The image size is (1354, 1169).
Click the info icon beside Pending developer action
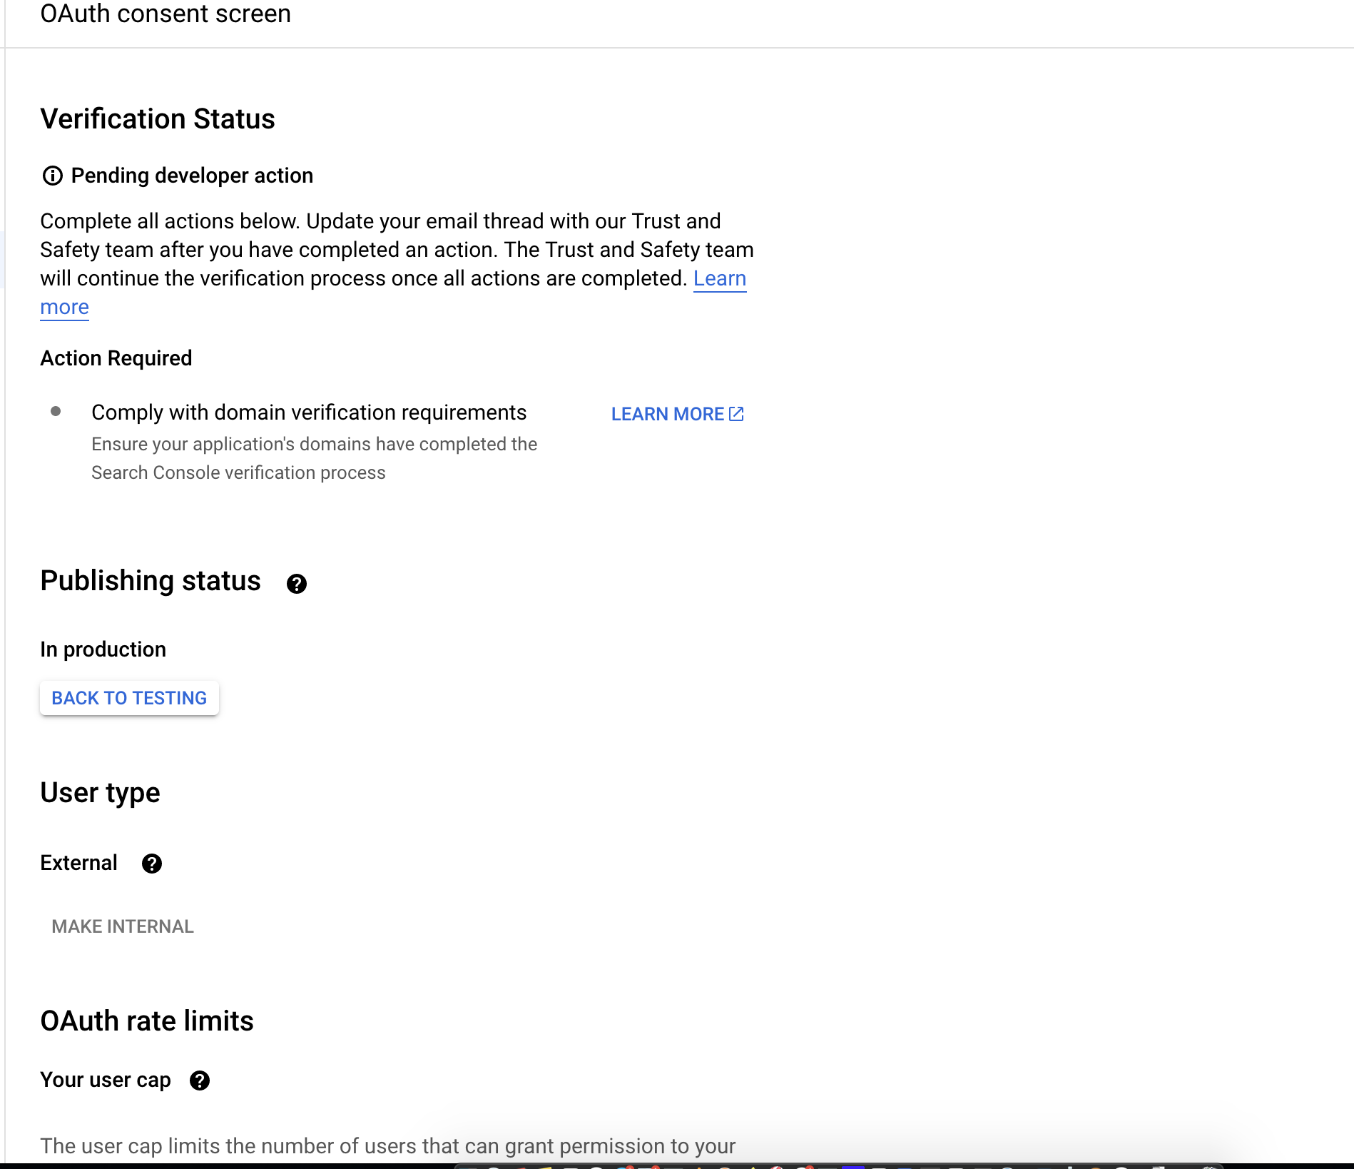pyautogui.click(x=53, y=176)
